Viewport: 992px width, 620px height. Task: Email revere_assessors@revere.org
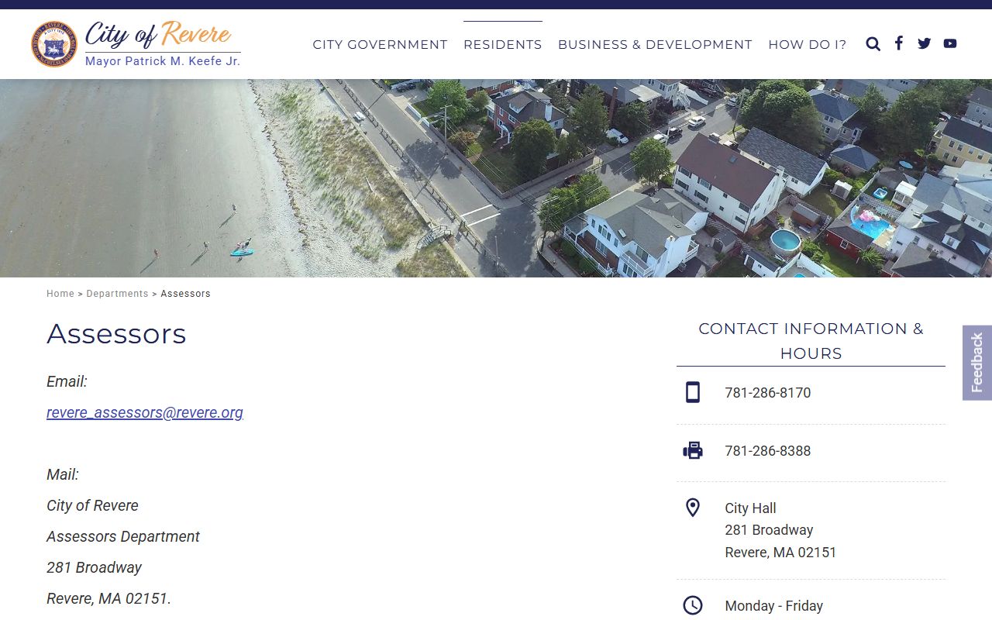pyautogui.click(x=145, y=412)
